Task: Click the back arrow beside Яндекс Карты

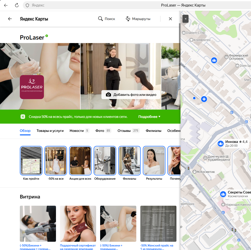Action: point(10,19)
